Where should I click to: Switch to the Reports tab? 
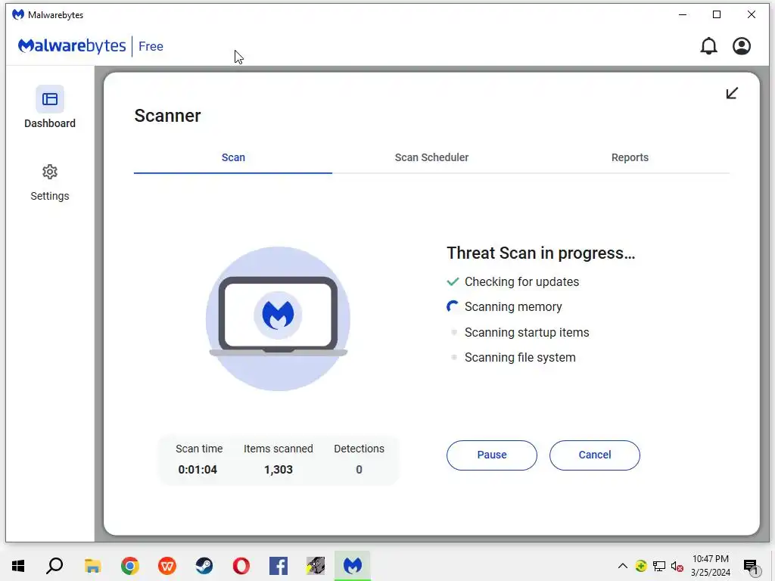pos(630,157)
